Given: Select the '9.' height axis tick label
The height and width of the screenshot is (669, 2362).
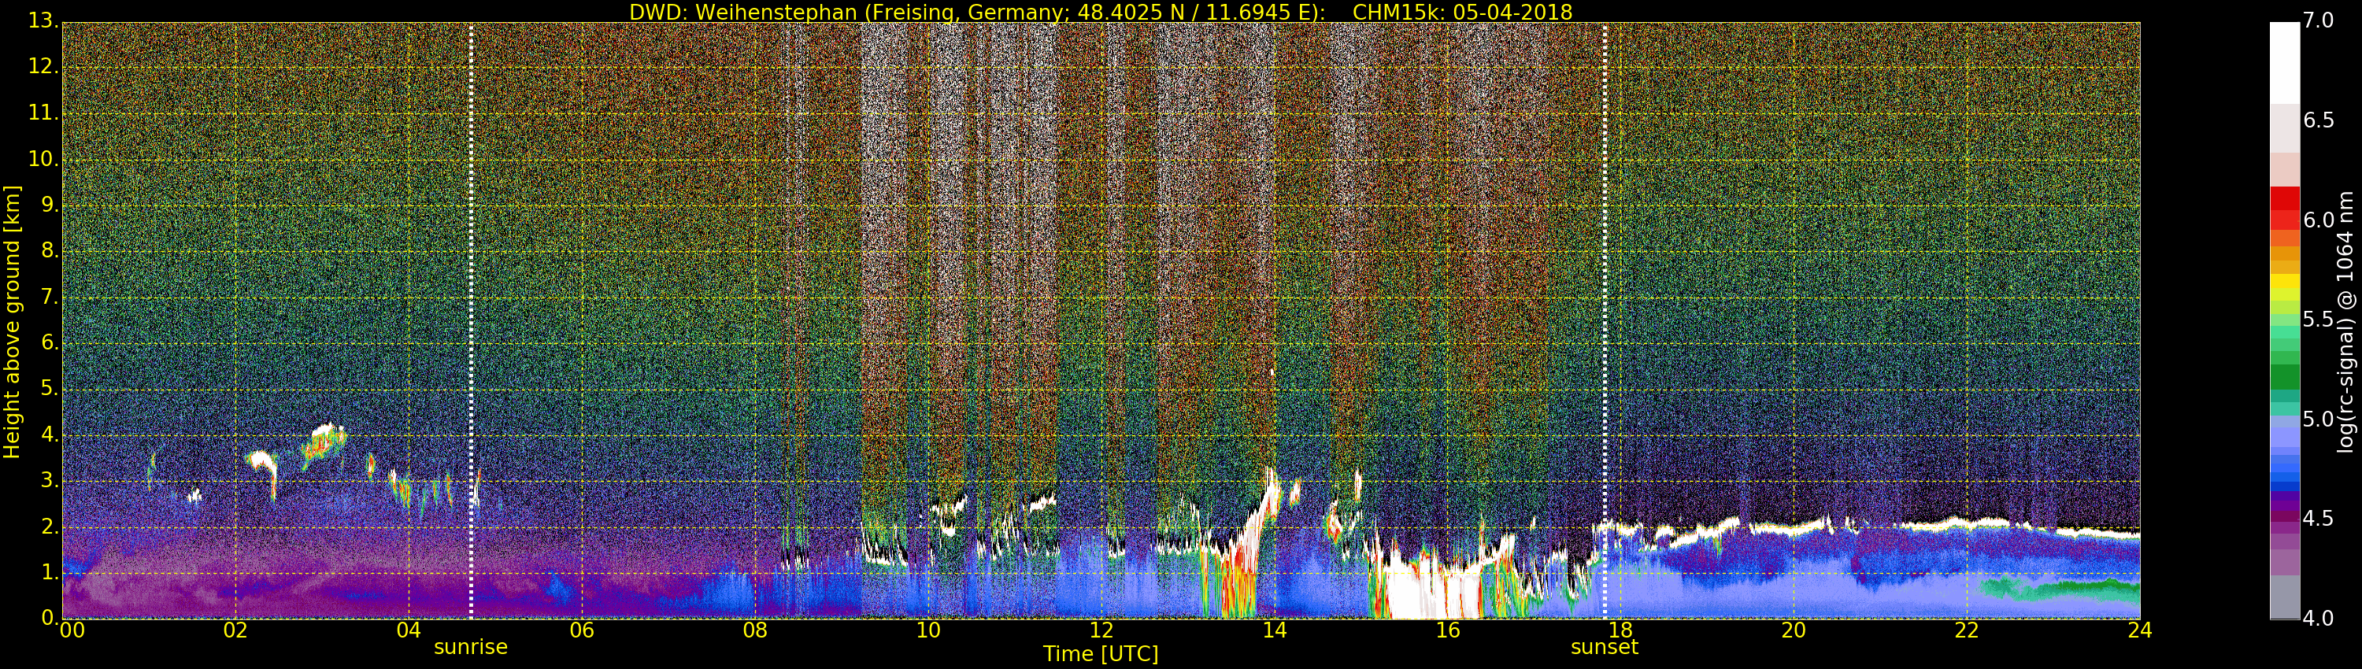Looking at the screenshot, I should [50, 206].
